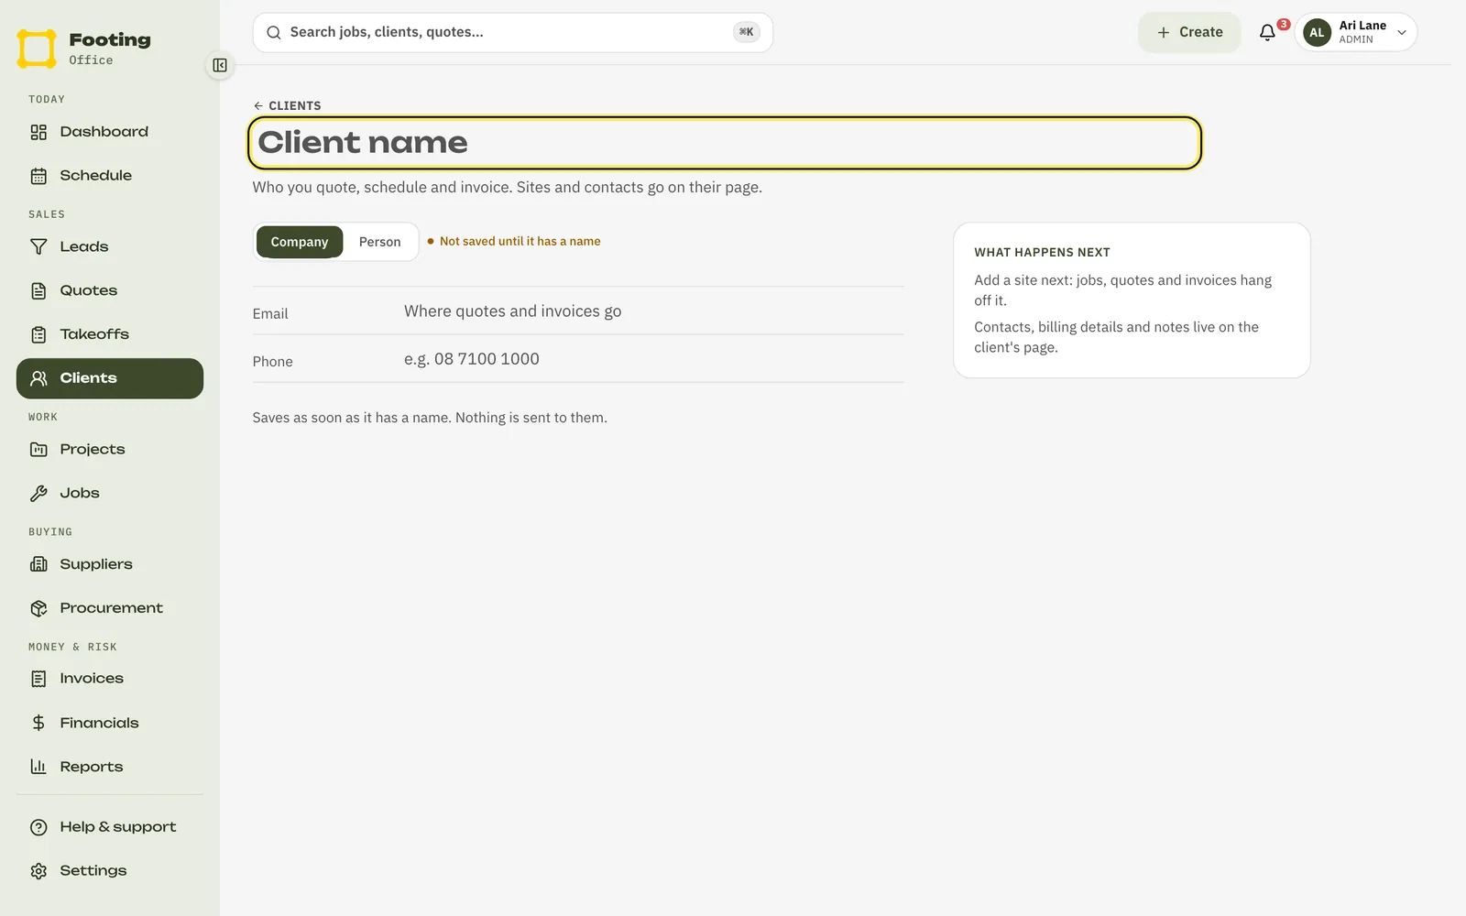
Task: Open Procurement from sidebar
Action: pos(110,608)
